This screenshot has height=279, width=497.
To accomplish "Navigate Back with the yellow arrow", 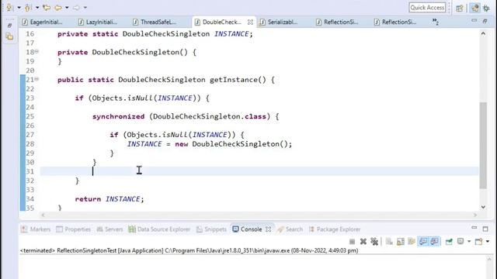I will point(58,7).
